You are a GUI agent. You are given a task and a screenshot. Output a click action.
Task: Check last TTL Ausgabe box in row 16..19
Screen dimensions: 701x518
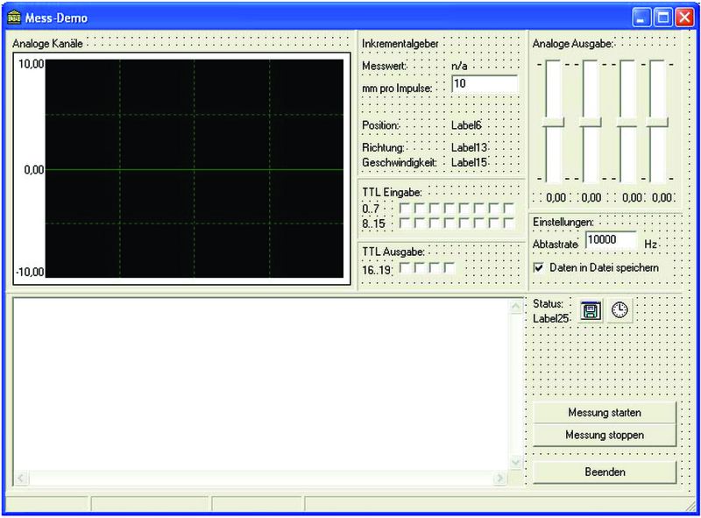click(x=450, y=268)
